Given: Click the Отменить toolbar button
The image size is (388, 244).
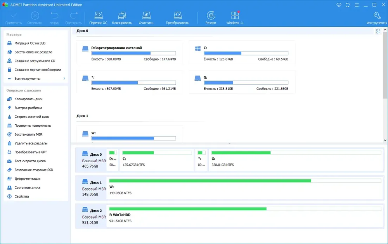Looking at the screenshot, I should pos(35,18).
